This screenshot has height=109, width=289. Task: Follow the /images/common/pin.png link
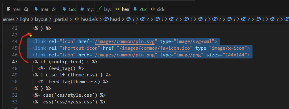coord(125,55)
